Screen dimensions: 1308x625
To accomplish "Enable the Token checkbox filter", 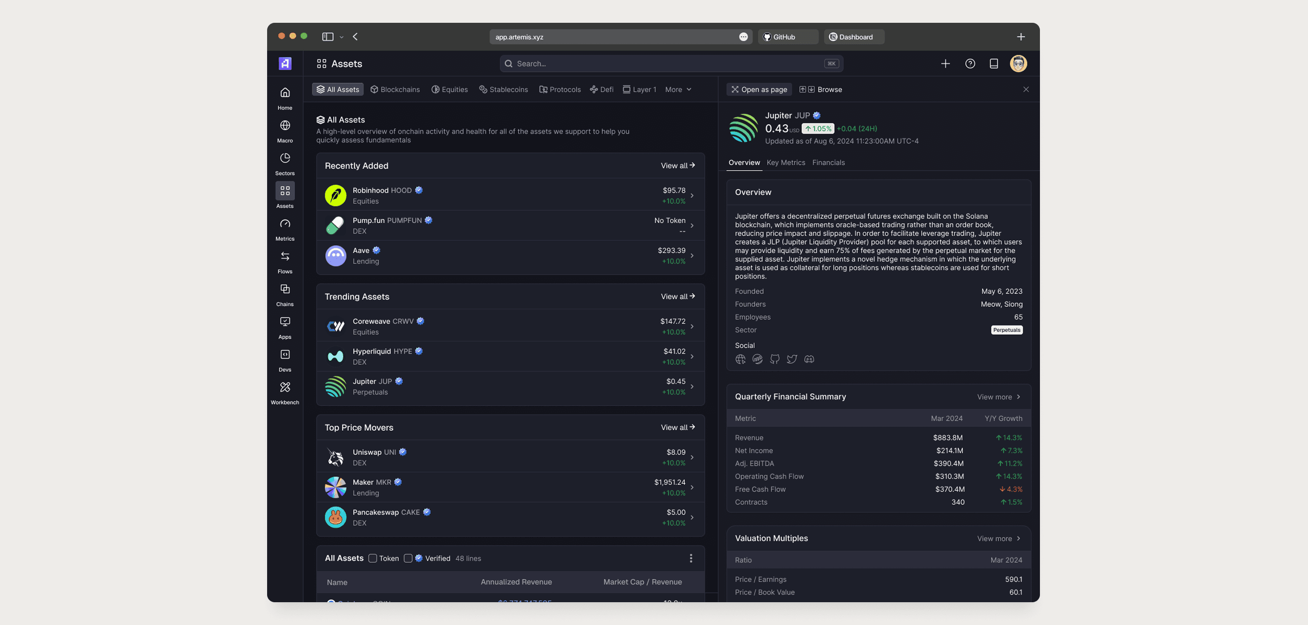I will (x=373, y=559).
